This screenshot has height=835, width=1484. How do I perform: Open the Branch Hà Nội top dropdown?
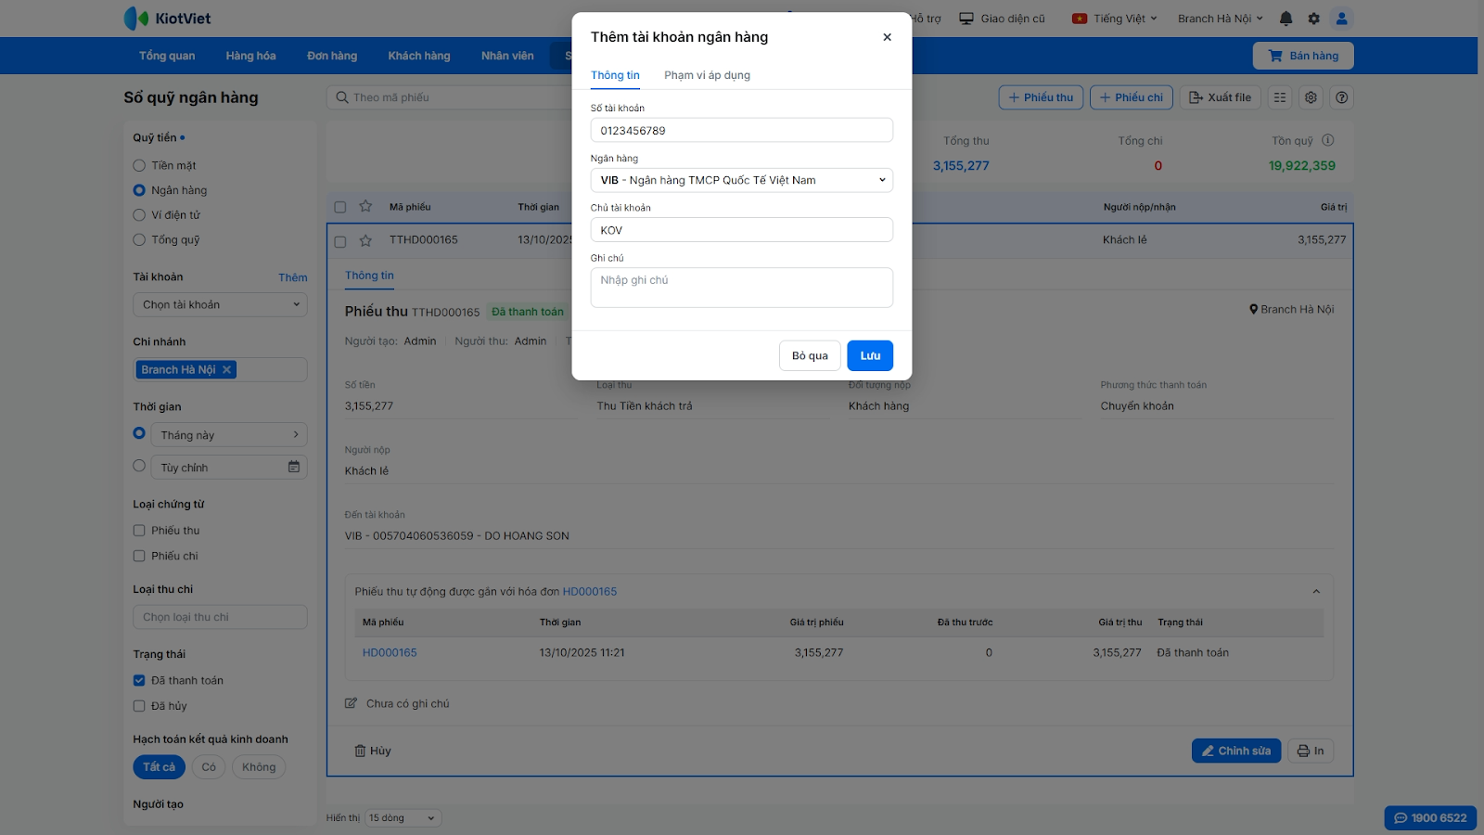tap(1221, 19)
